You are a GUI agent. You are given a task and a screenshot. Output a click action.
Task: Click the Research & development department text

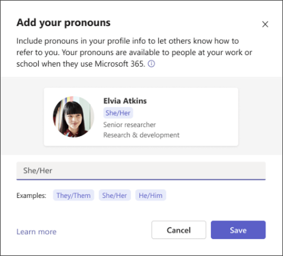[141, 135]
